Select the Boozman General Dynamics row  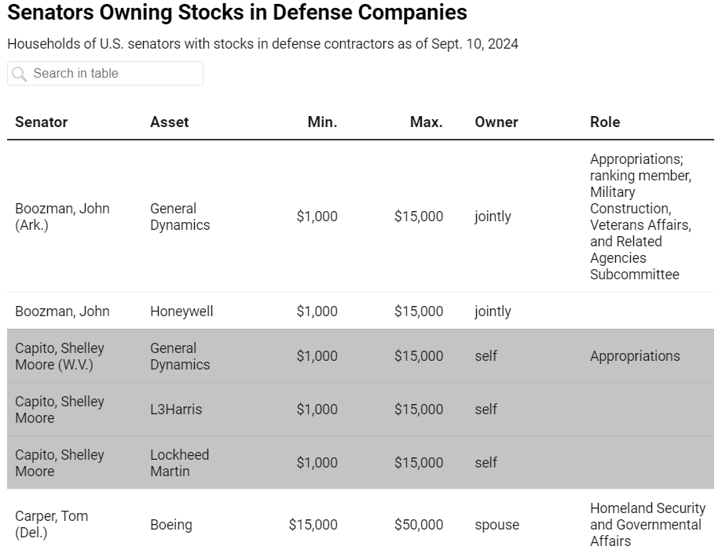pyautogui.click(x=361, y=217)
